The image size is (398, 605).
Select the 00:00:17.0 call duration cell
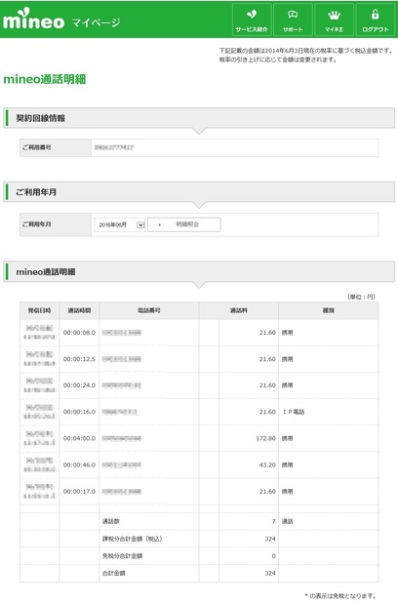(79, 492)
